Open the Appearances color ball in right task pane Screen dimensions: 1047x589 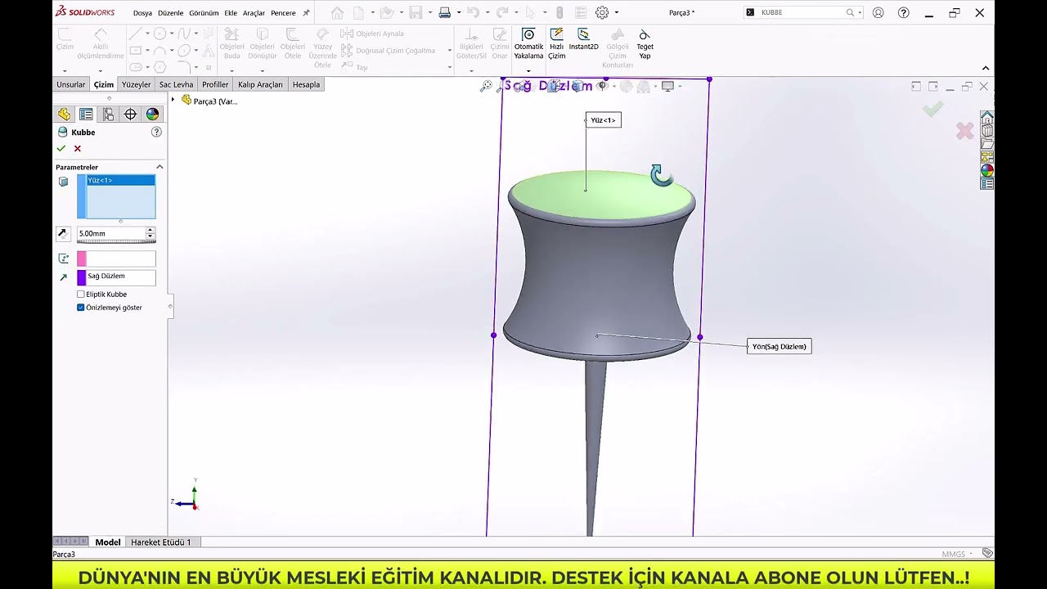pos(987,171)
